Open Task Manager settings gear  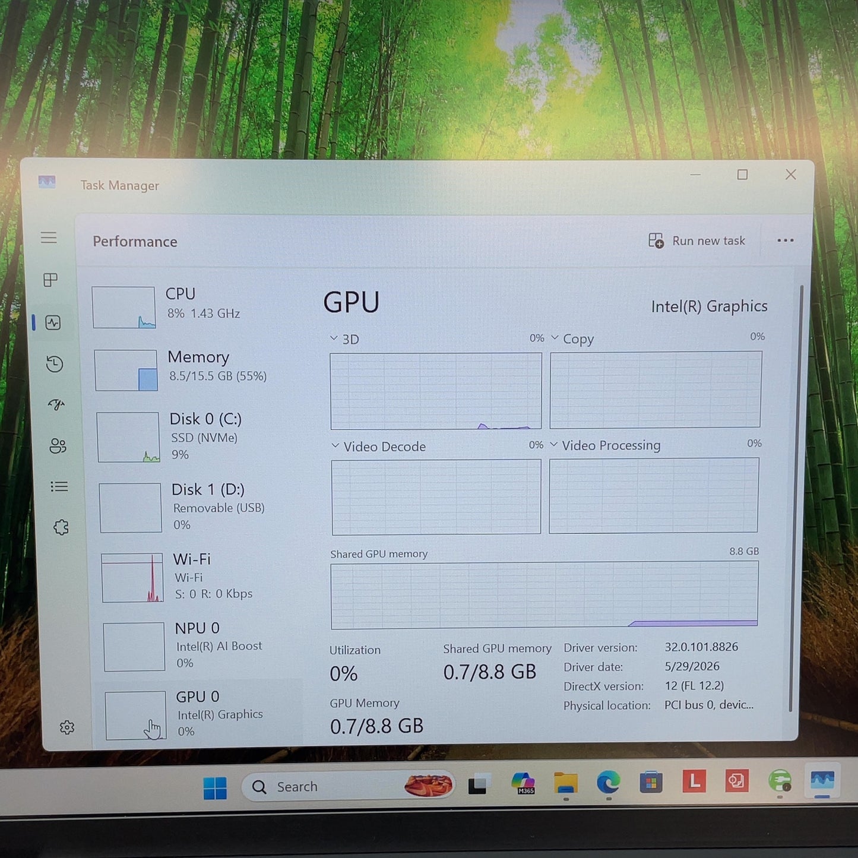(x=67, y=727)
